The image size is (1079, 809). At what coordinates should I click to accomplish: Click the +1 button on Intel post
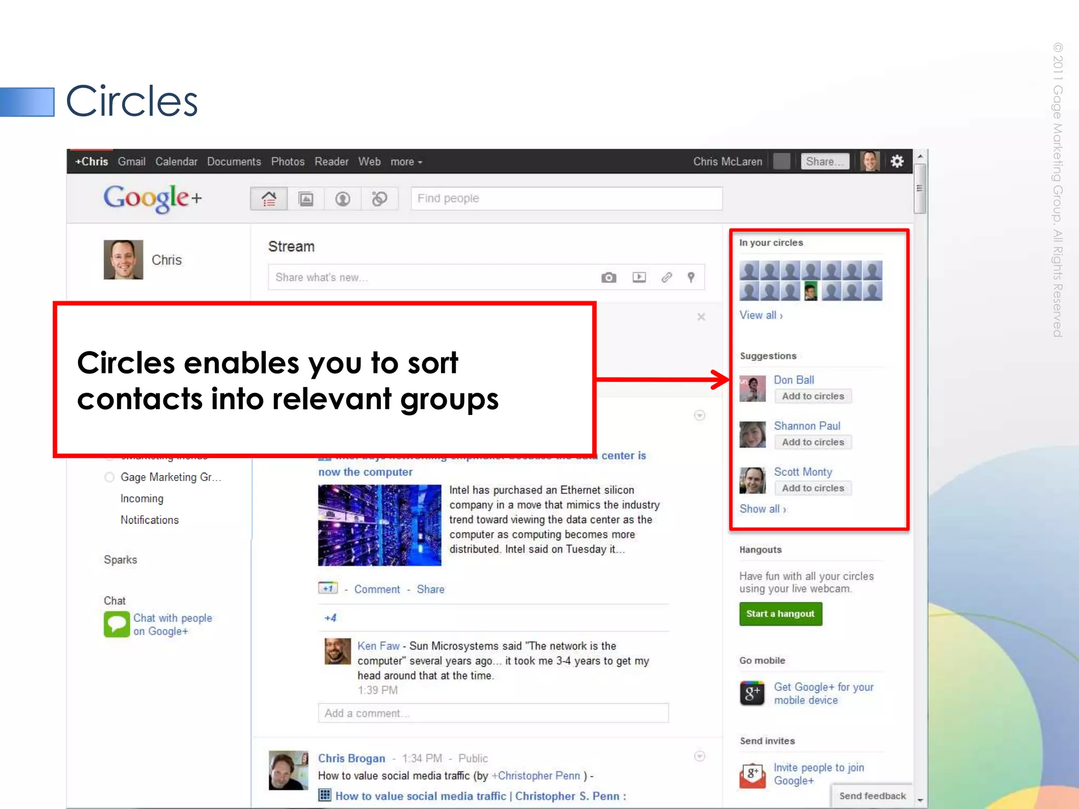point(328,588)
